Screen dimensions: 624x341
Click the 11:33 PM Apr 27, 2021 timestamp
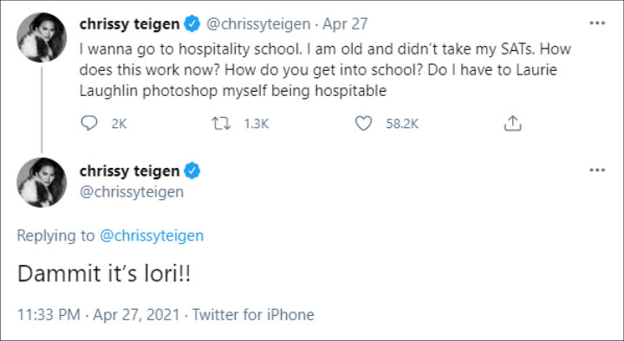(x=98, y=315)
